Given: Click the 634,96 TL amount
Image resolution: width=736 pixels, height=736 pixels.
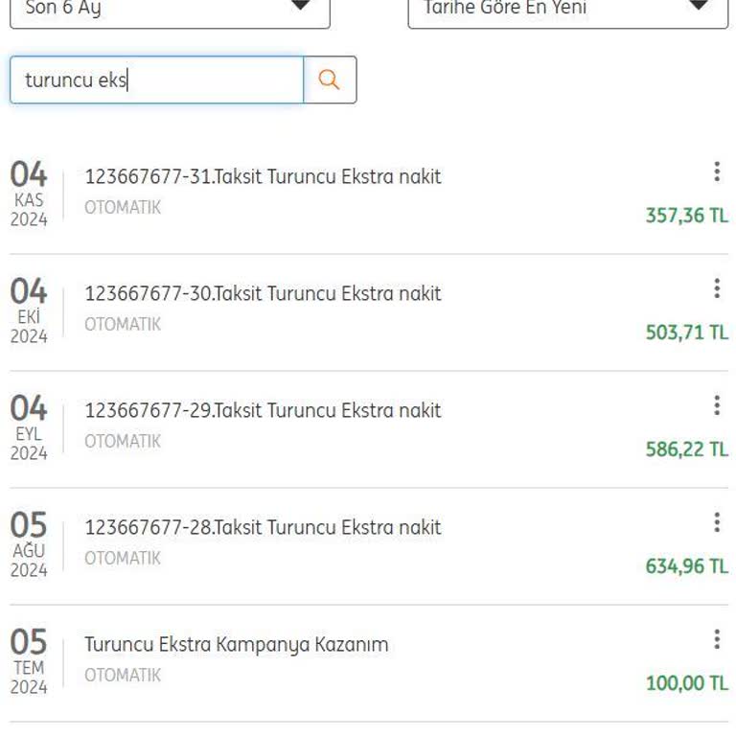Looking at the screenshot, I should [686, 566].
